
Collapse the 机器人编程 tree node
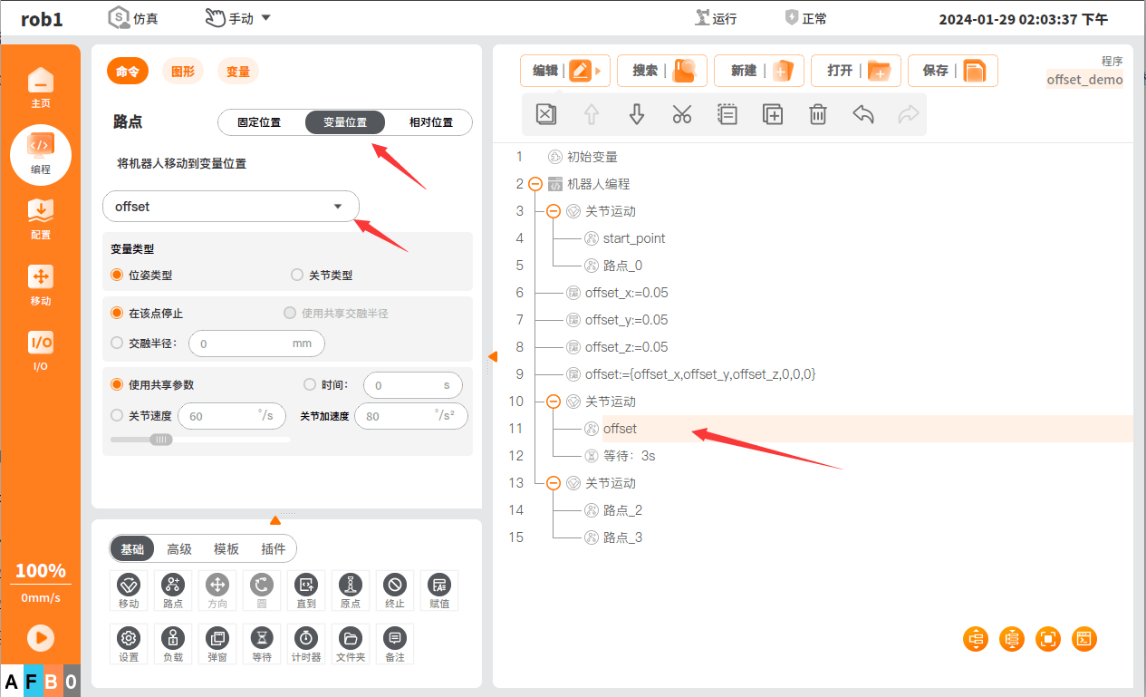pos(534,184)
